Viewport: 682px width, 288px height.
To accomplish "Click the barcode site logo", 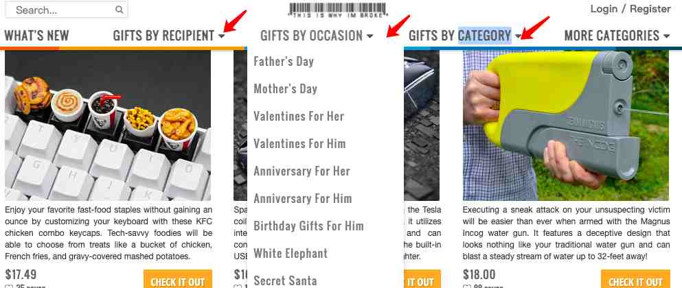I will (x=337, y=10).
